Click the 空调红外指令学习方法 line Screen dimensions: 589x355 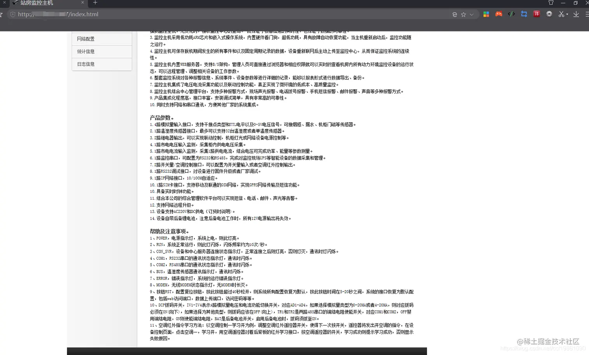[x=282, y=332]
